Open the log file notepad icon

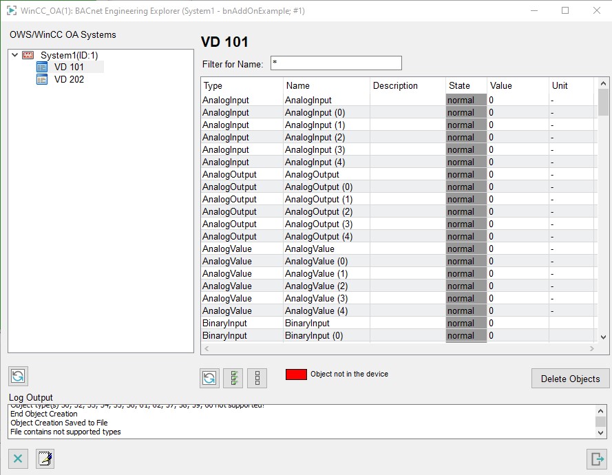[45, 458]
